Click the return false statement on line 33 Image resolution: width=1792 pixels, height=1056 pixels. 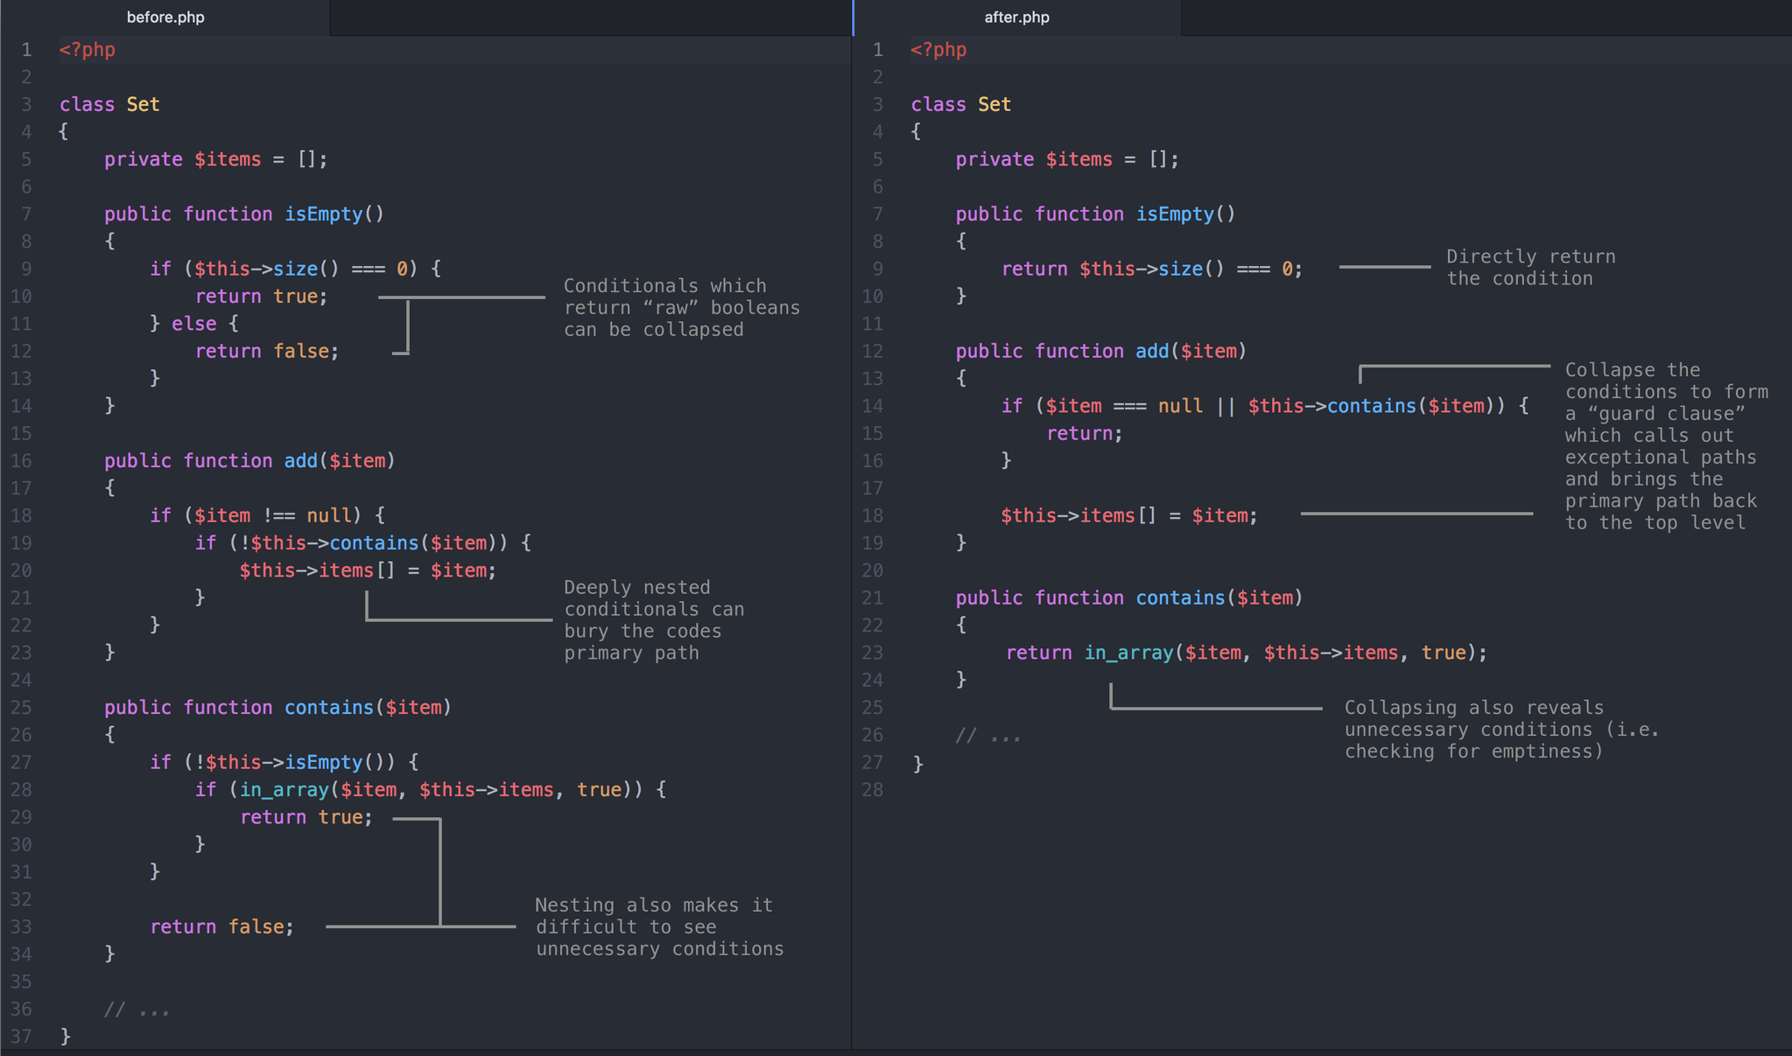(222, 926)
